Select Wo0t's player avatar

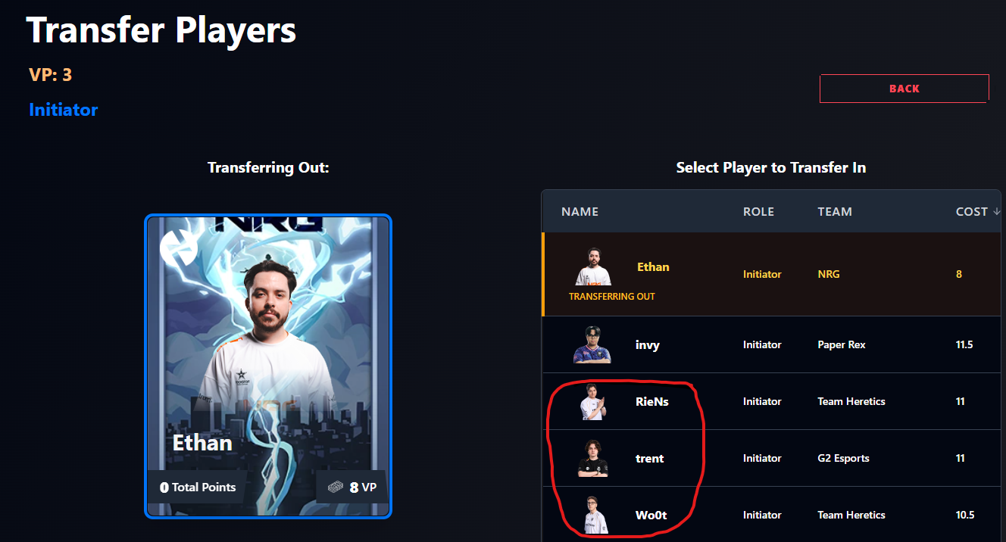pyautogui.click(x=592, y=515)
